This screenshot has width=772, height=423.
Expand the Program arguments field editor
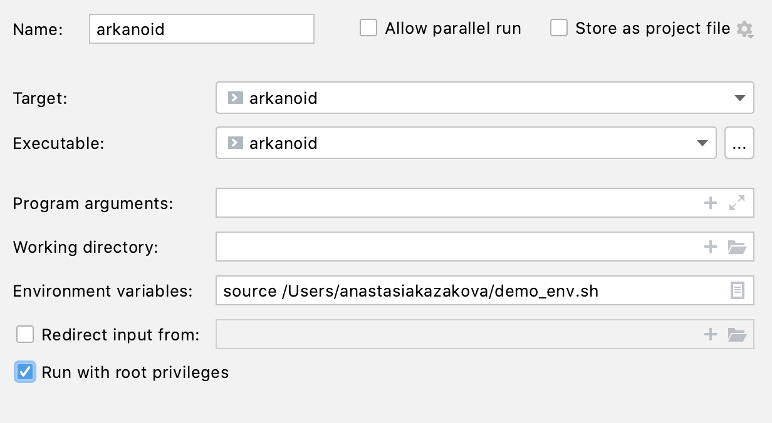pos(737,203)
